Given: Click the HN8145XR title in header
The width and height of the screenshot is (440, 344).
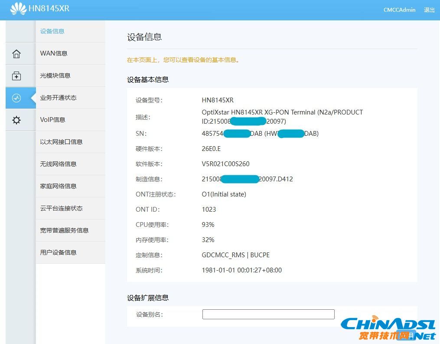Looking at the screenshot, I should pyautogui.click(x=49, y=8).
